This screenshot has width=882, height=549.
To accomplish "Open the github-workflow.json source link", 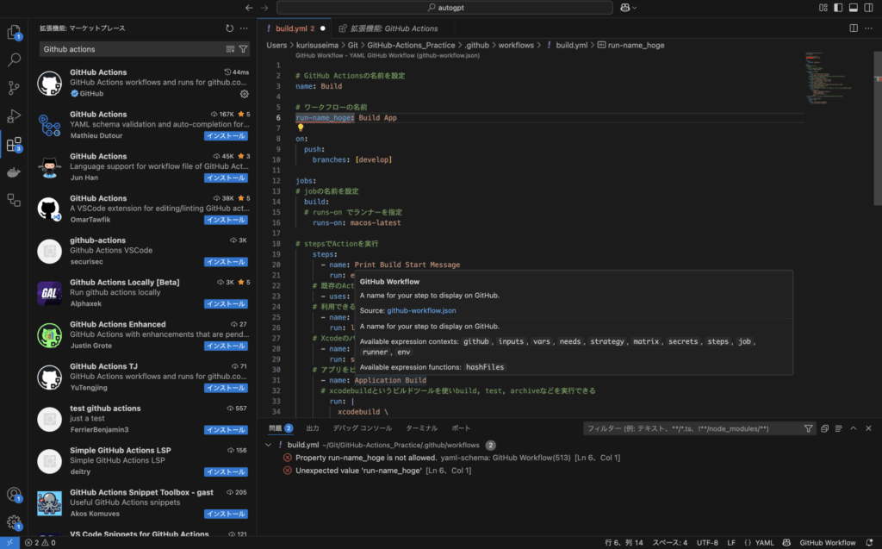I will [x=421, y=310].
